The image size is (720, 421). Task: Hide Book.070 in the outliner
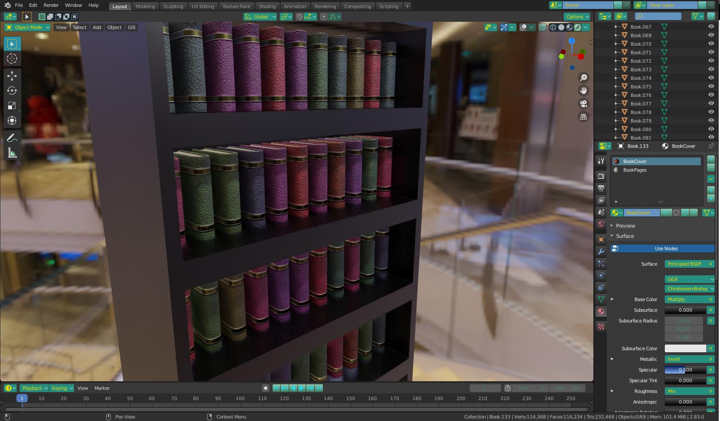click(x=711, y=44)
